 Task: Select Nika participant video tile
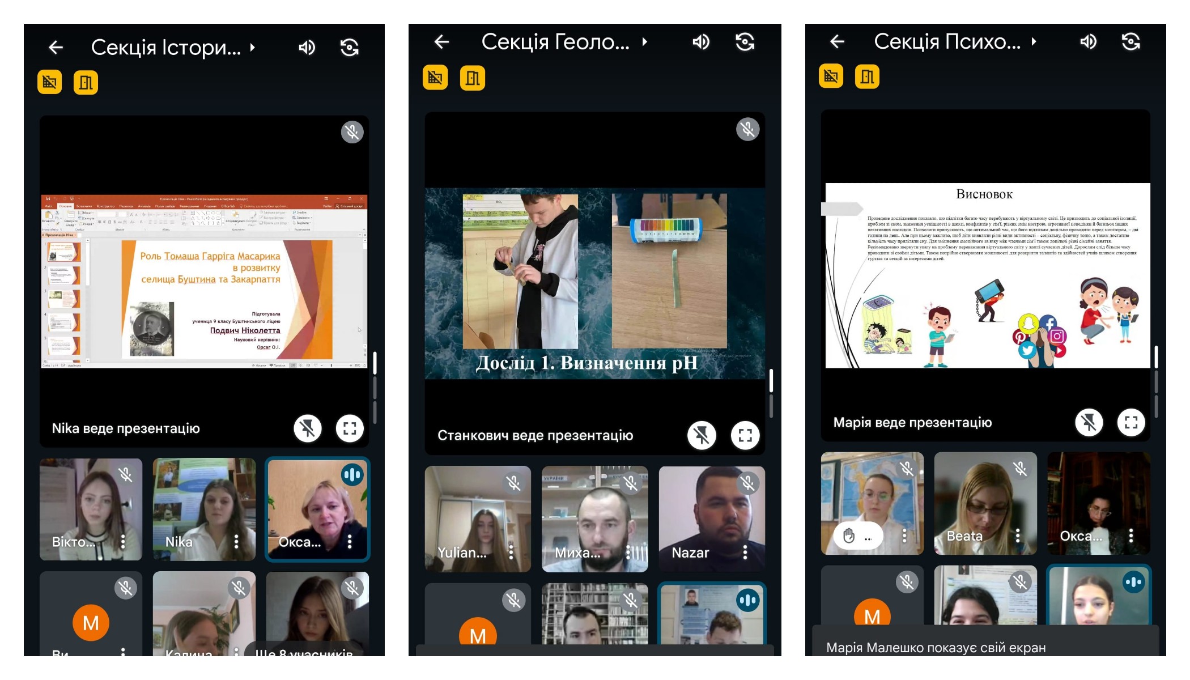pyautogui.click(x=204, y=509)
